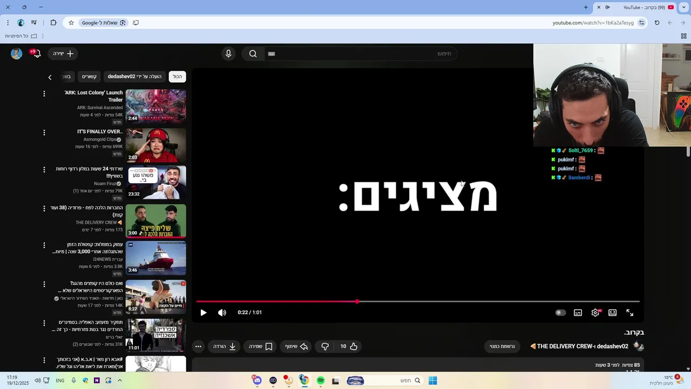The width and height of the screenshot is (691, 389).
Task: Open Chrome extensions puzzle icon
Action: 53,23
